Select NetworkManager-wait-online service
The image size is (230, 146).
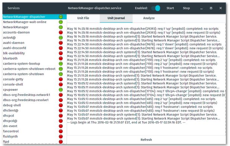click(35, 22)
